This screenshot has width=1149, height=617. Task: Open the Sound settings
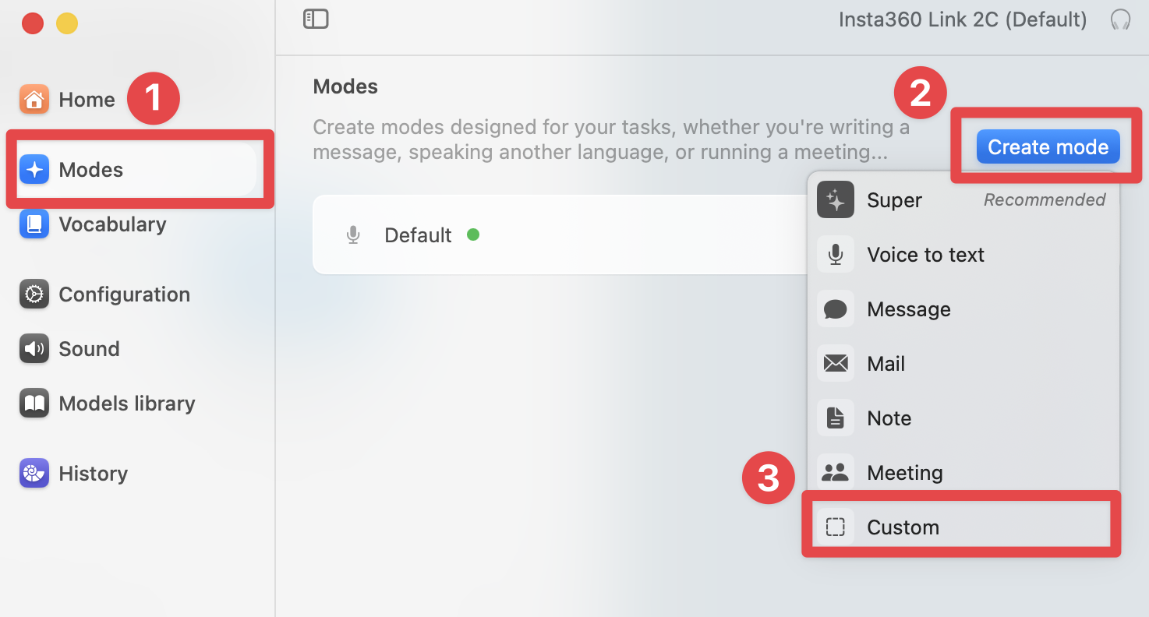tap(88, 349)
